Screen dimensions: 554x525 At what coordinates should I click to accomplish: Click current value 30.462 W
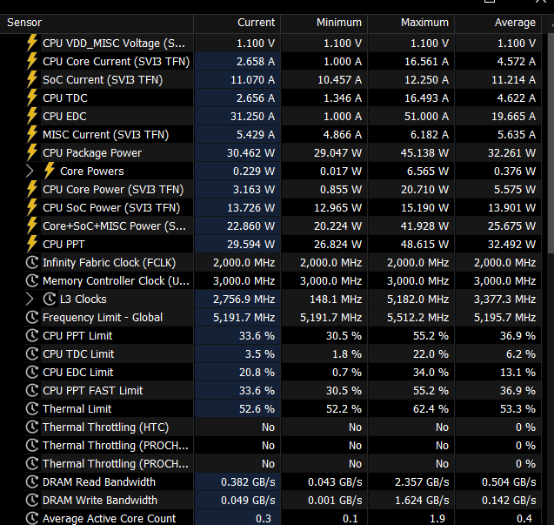coord(250,153)
